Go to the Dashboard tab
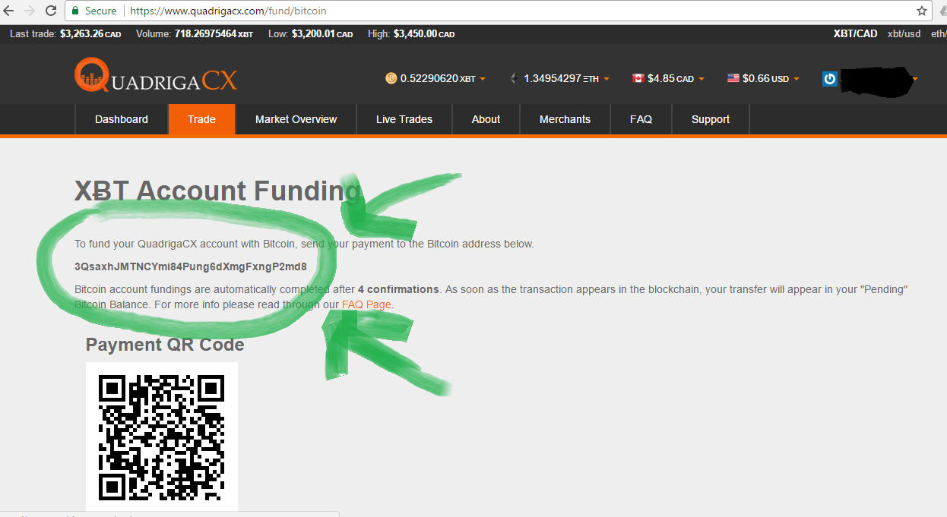Viewport: 947px width, 517px height. coord(122,119)
